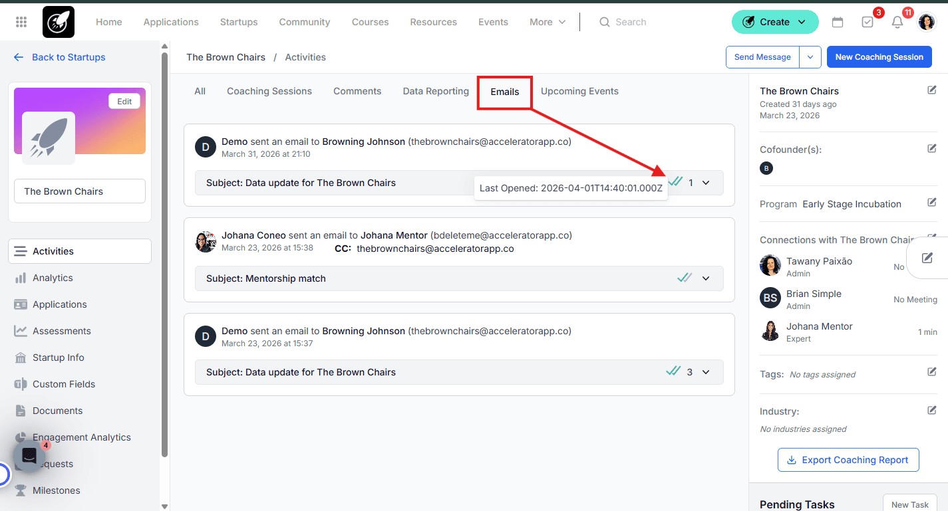Switch to the Coaching Sessions tab
948x511 pixels.
click(269, 91)
